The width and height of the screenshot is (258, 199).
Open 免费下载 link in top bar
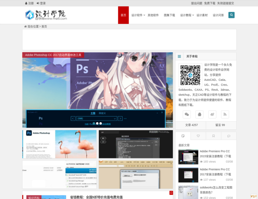click(x=210, y=3)
